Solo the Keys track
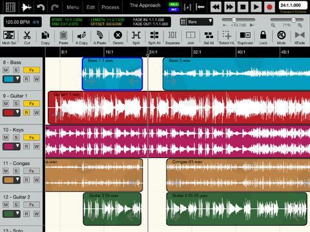The width and height of the screenshot is (310, 232). point(16,137)
